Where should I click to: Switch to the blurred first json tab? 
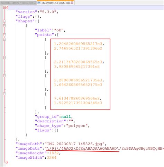18,3
